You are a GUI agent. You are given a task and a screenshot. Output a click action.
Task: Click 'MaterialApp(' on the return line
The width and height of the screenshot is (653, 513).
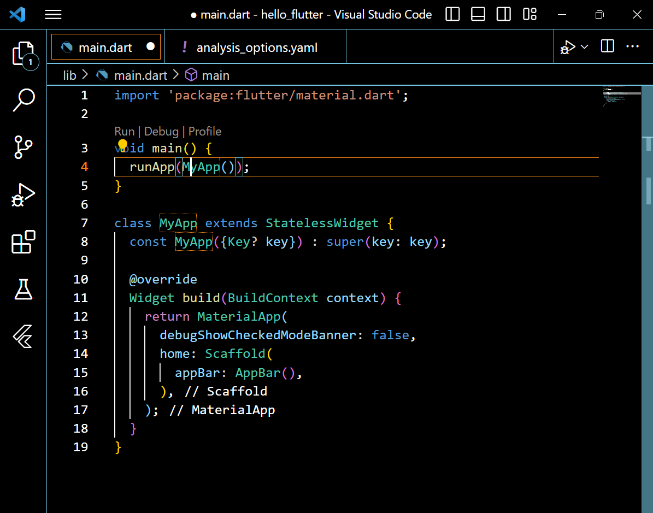coord(243,316)
